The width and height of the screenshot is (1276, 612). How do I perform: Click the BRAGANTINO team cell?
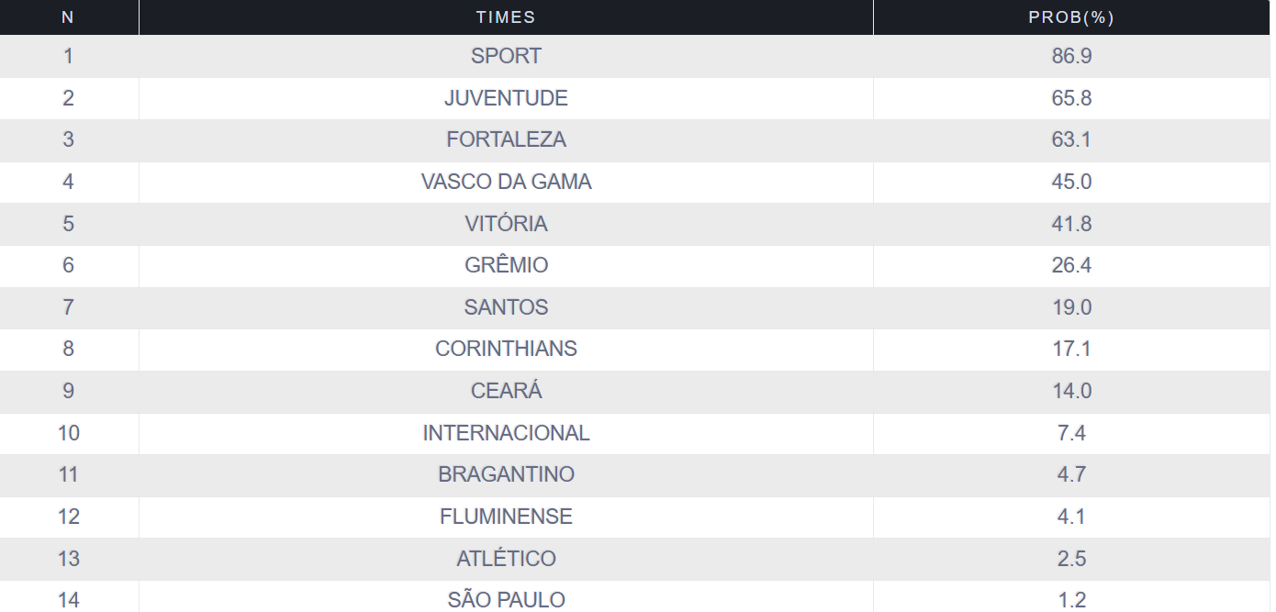[x=506, y=475]
